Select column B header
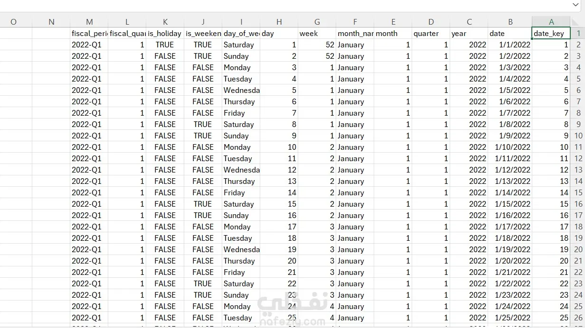 (x=510, y=22)
